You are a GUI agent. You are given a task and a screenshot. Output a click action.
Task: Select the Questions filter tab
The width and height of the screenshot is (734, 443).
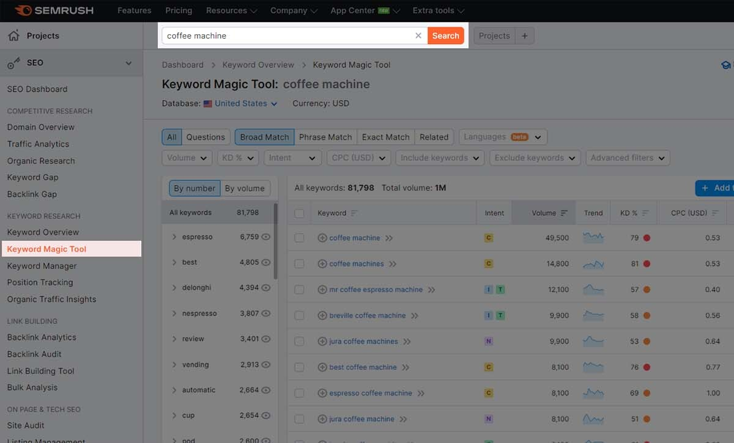(206, 137)
